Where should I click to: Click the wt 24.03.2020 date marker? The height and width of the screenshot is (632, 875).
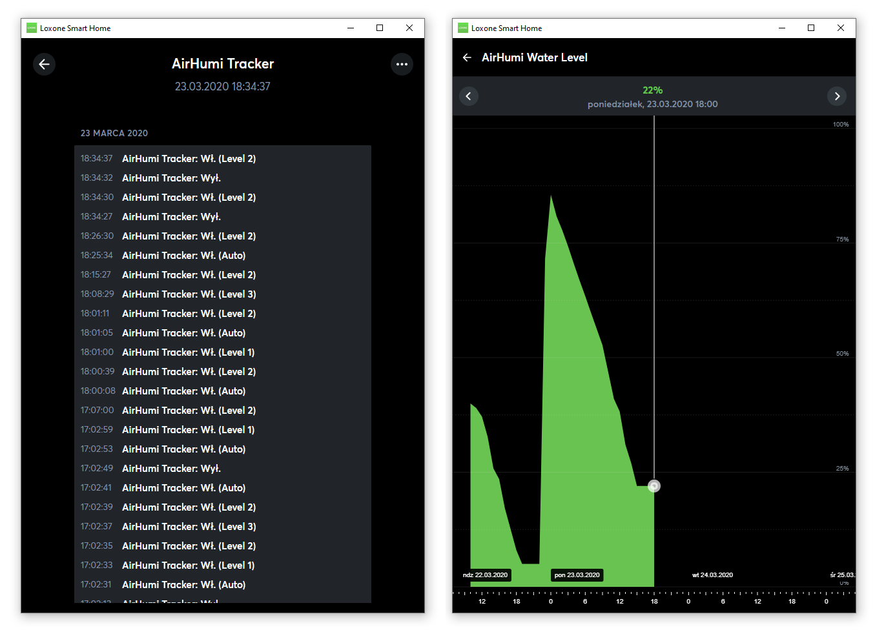point(713,575)
